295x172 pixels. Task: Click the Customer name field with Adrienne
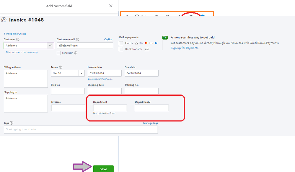(25, 46)
